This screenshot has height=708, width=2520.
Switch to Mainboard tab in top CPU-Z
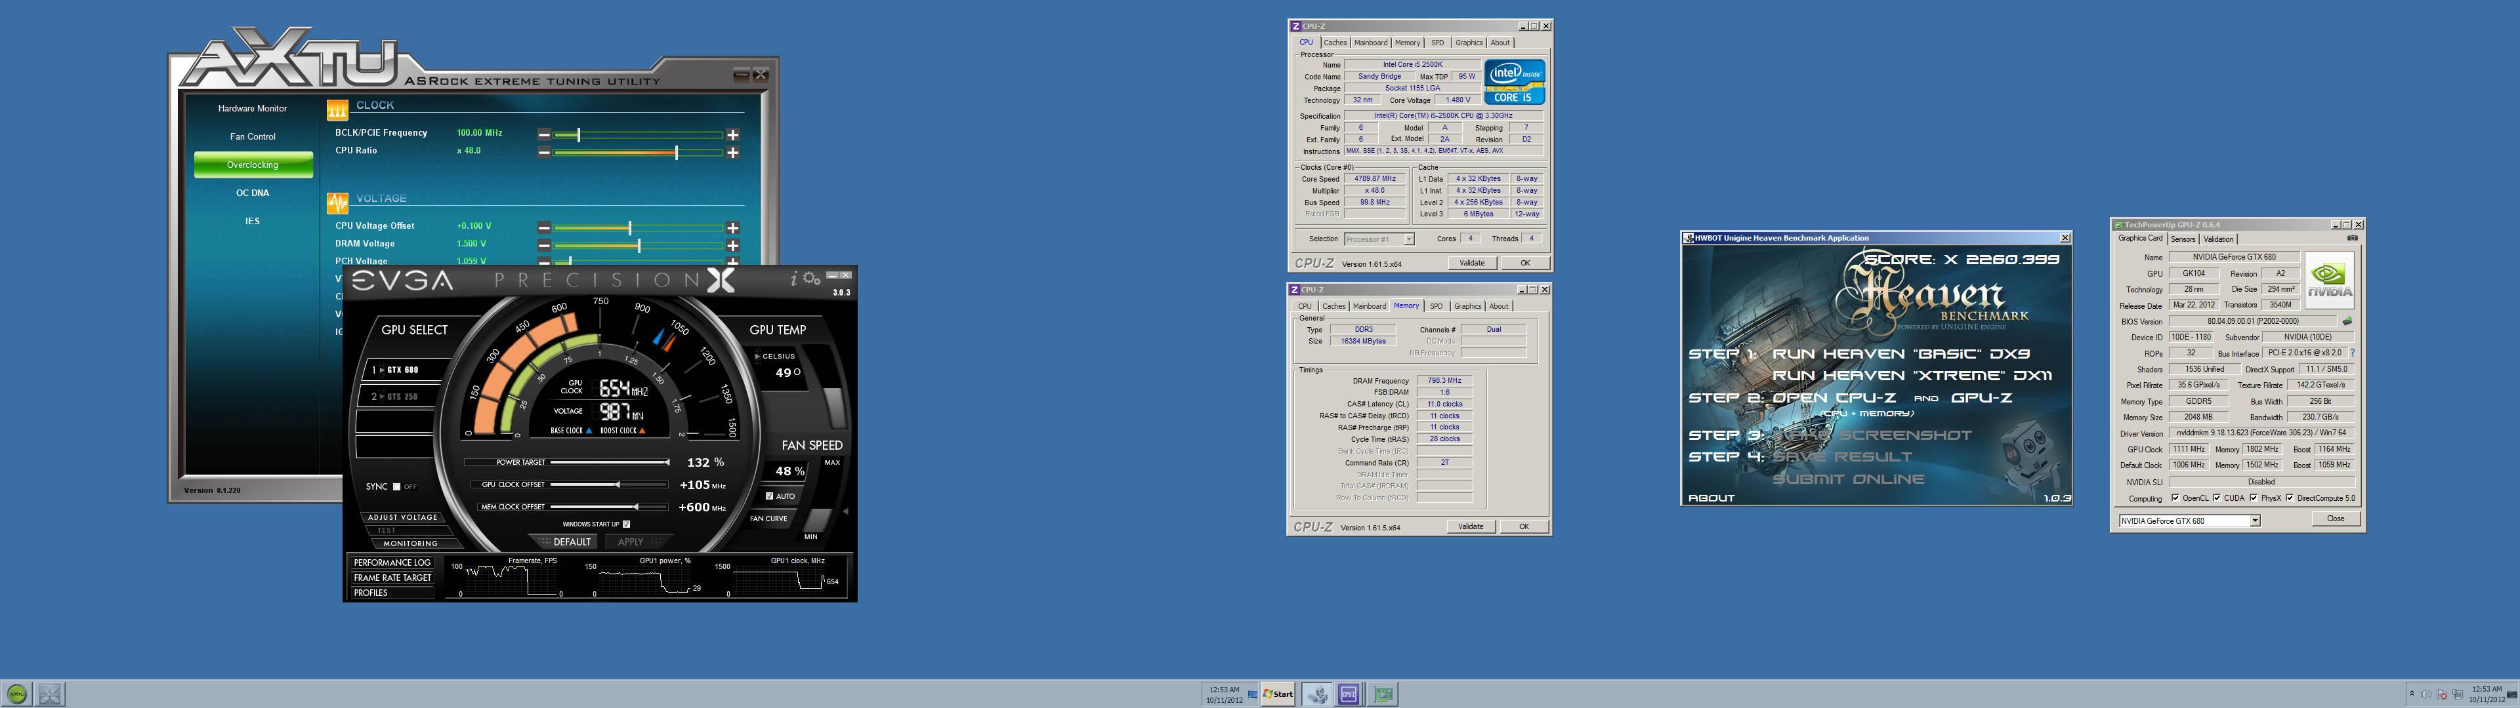pyautogui.click(x=1370, y=43)
